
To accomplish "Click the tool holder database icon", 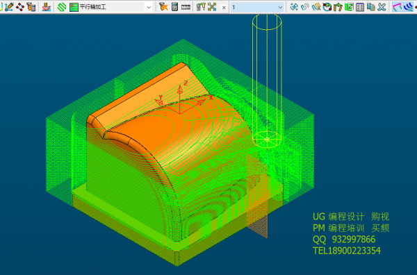I will (x=201, y=7).
